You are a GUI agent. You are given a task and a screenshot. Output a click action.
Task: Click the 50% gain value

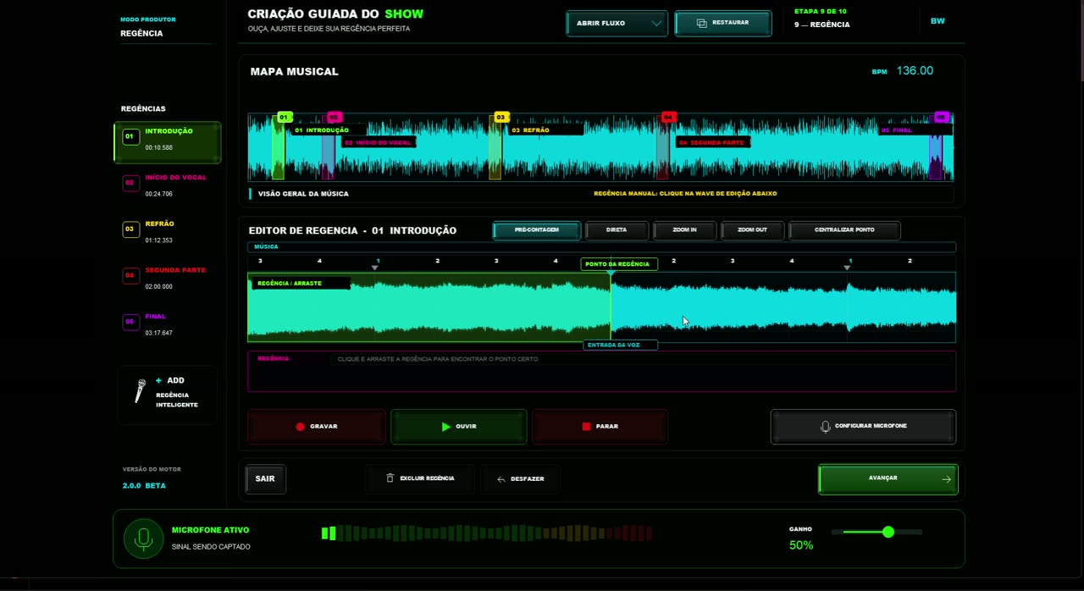tap(801, 545)
